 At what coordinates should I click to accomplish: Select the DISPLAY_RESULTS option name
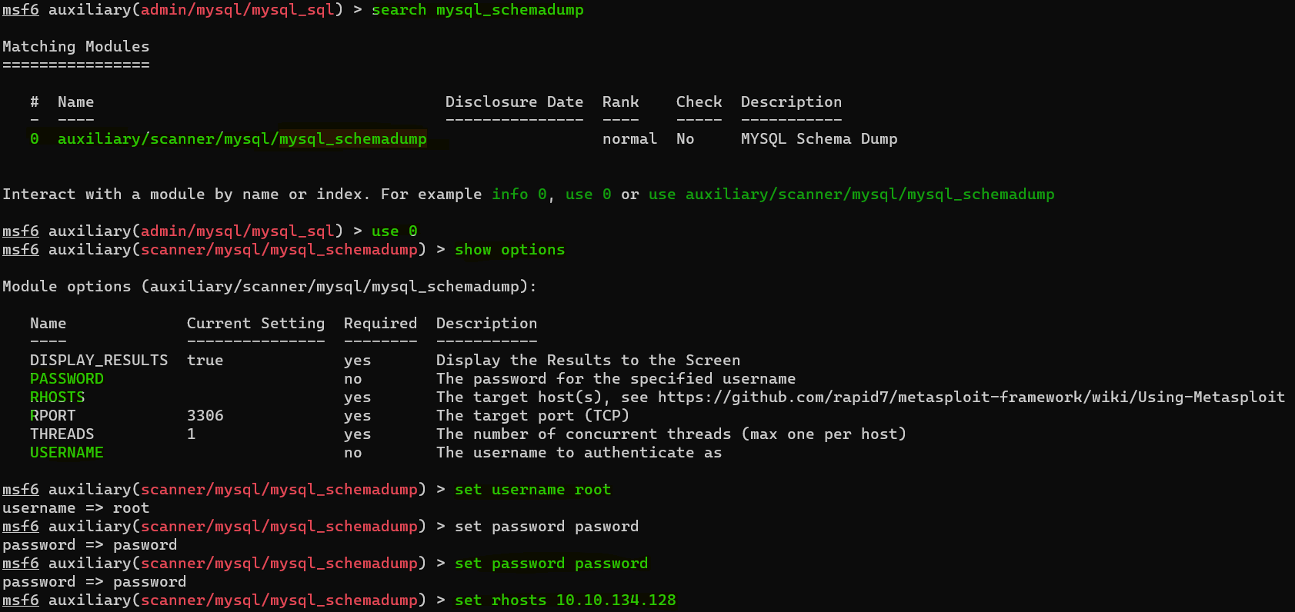[x=98, y=361]
